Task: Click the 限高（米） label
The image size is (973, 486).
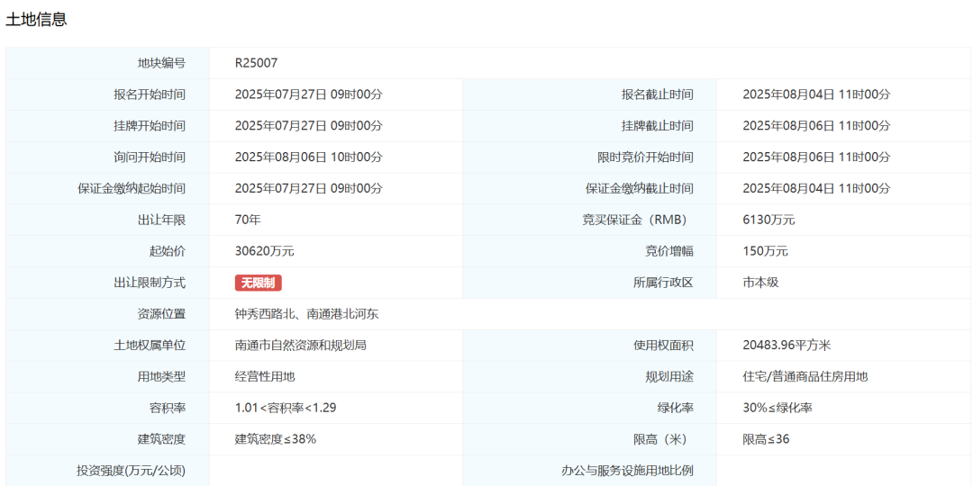Action: pyautogui.click(x=663, y=439)
